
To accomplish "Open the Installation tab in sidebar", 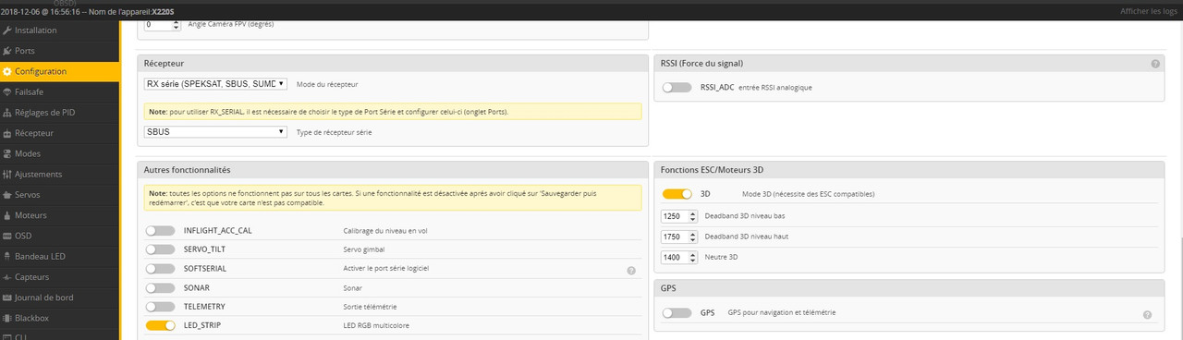I will [x=60, y=30].
